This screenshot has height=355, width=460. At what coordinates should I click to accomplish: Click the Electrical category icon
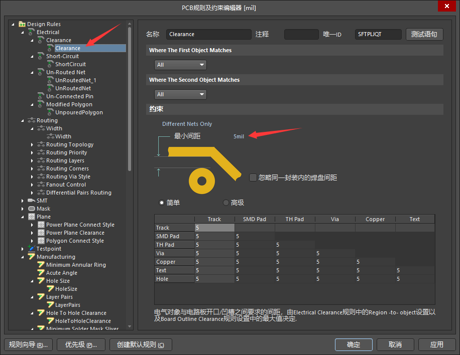click(32, 32)
